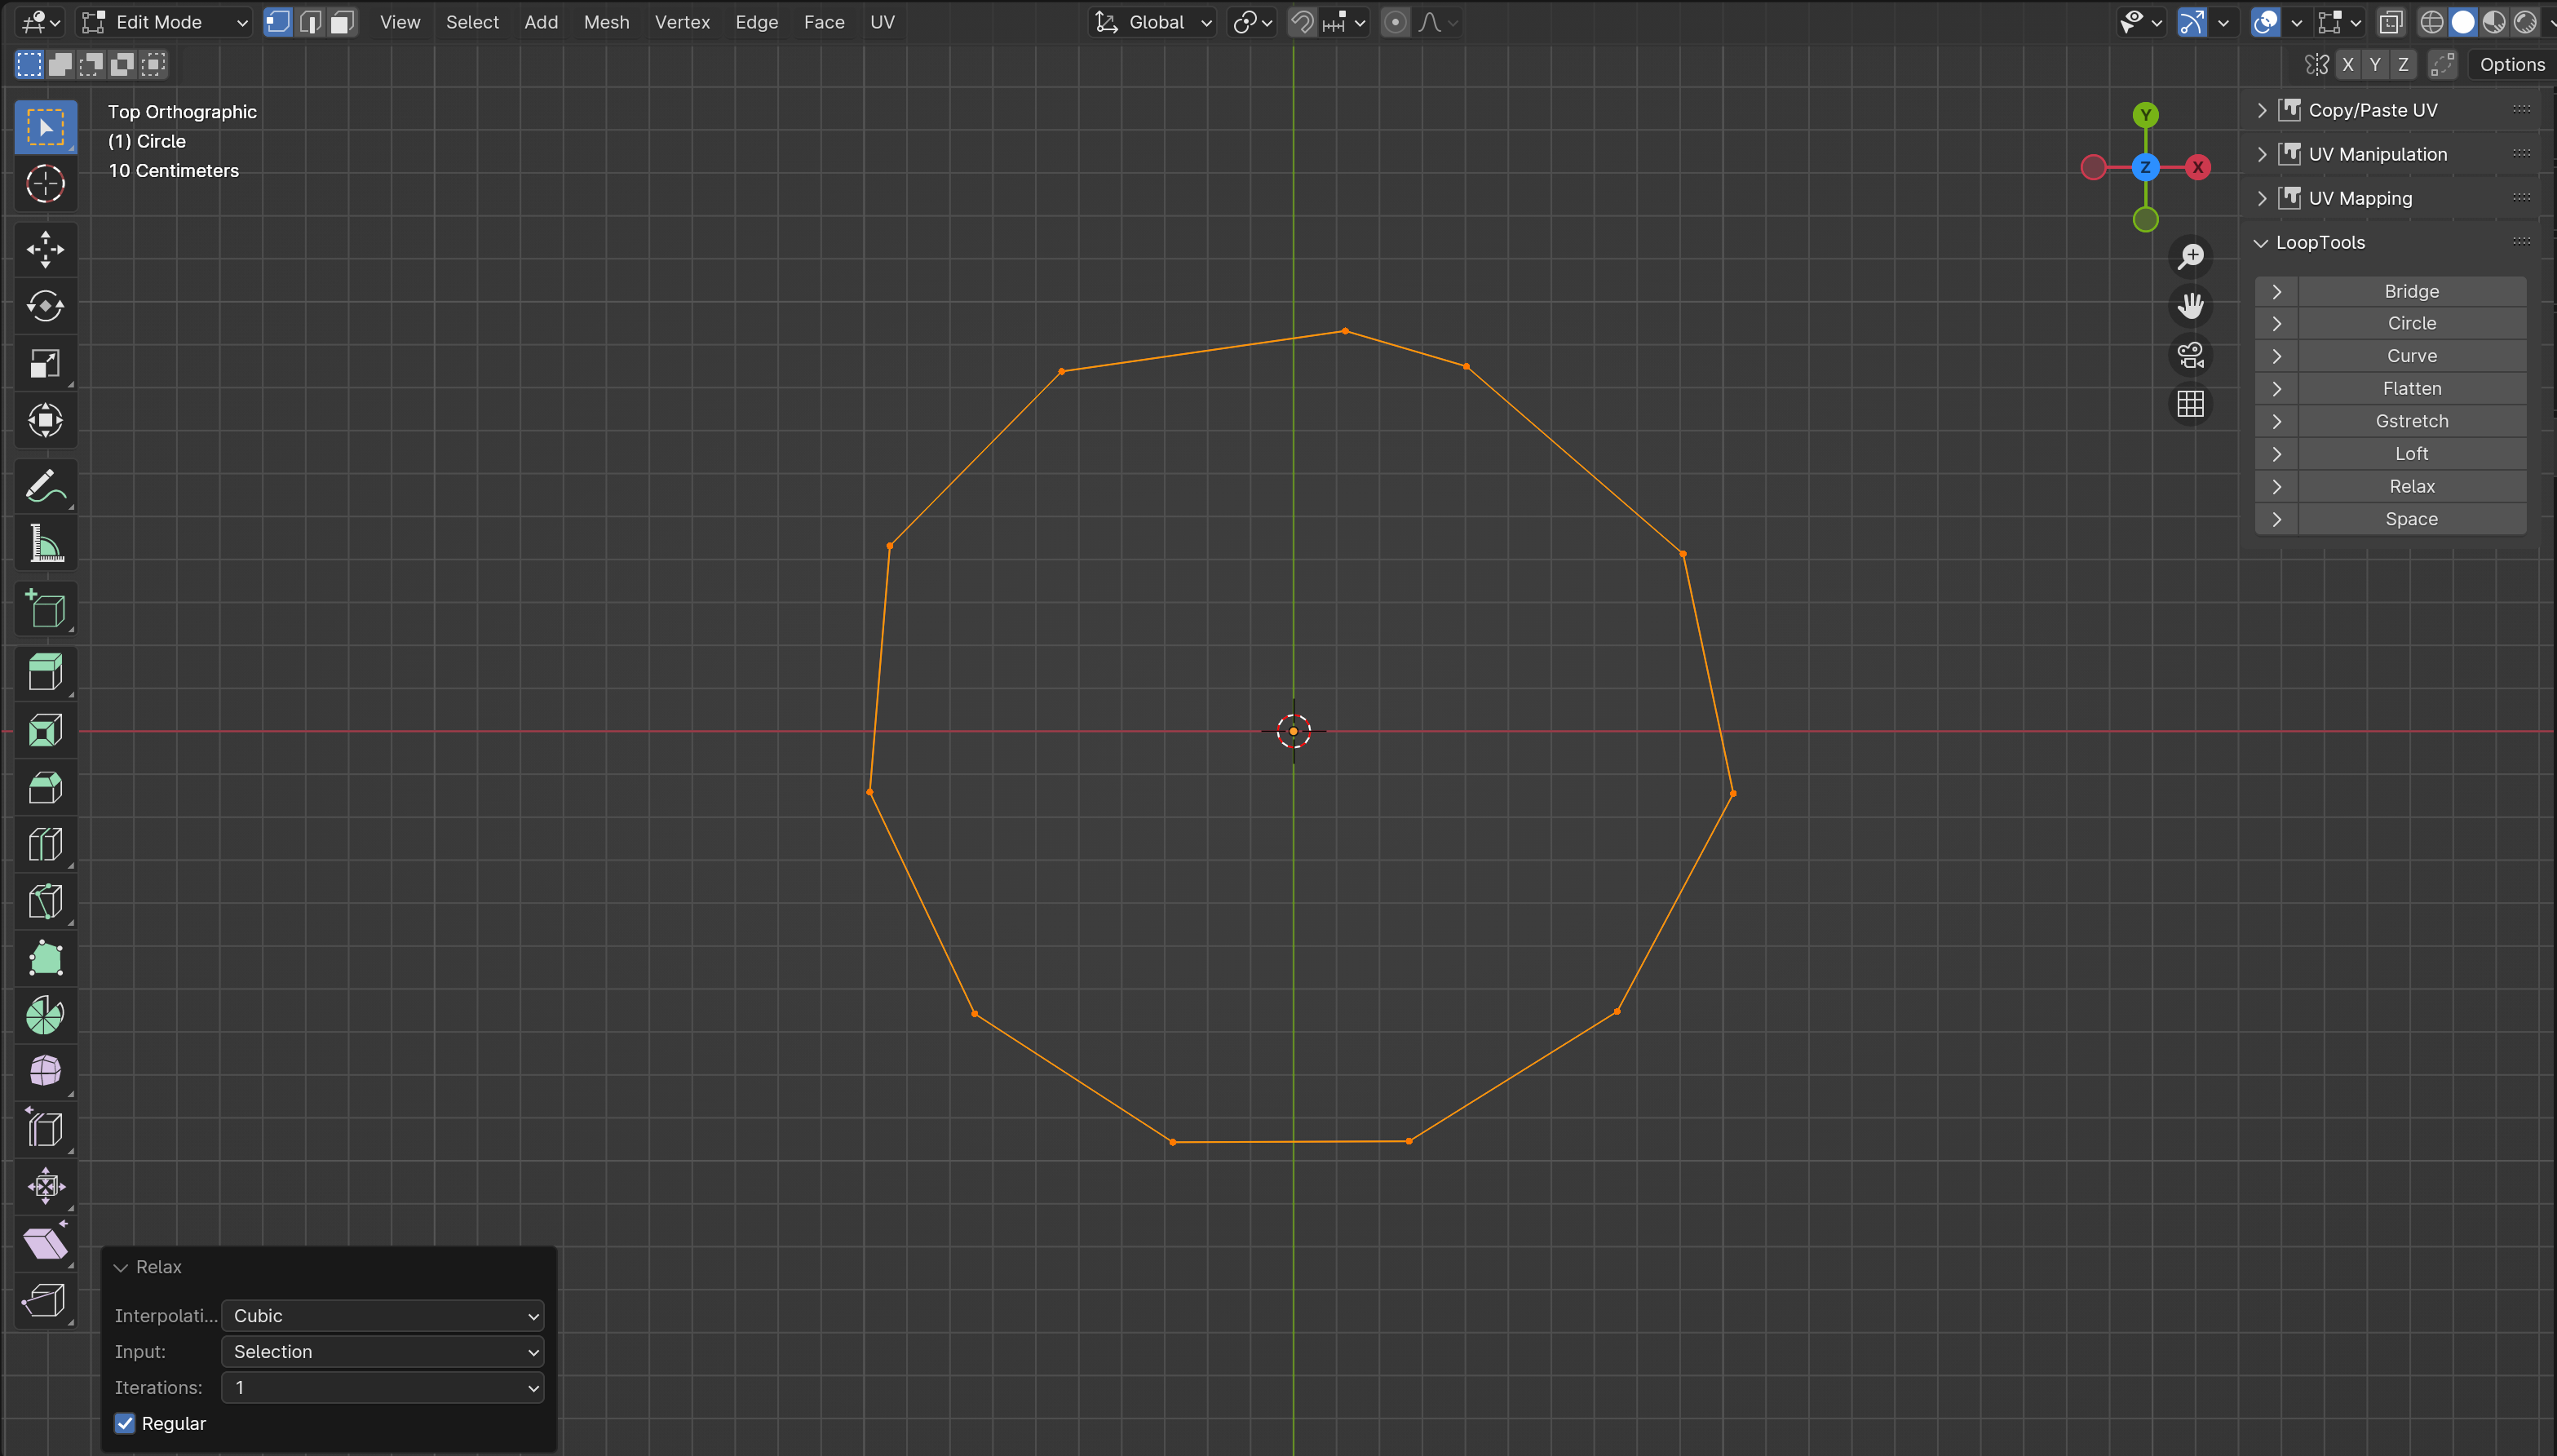The width and height of the screenshot is (2557, 1456).
Task: Select the Move tool
Action: tap(45, 249)
